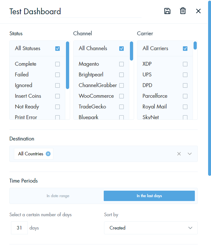Tick the Failed status checkbox

(58, 75)
